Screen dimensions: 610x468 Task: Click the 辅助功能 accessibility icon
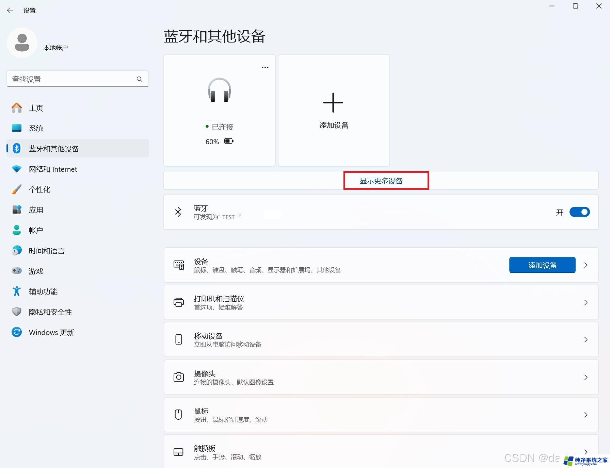[x=17, y=291]
